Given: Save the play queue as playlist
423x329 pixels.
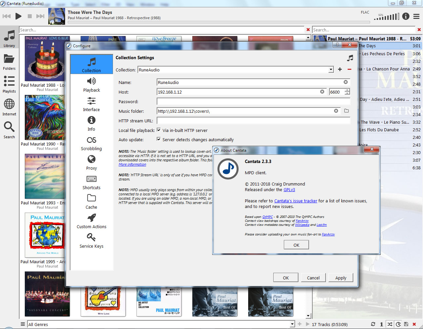Looking at the screenshot, I should pos(406,324).
